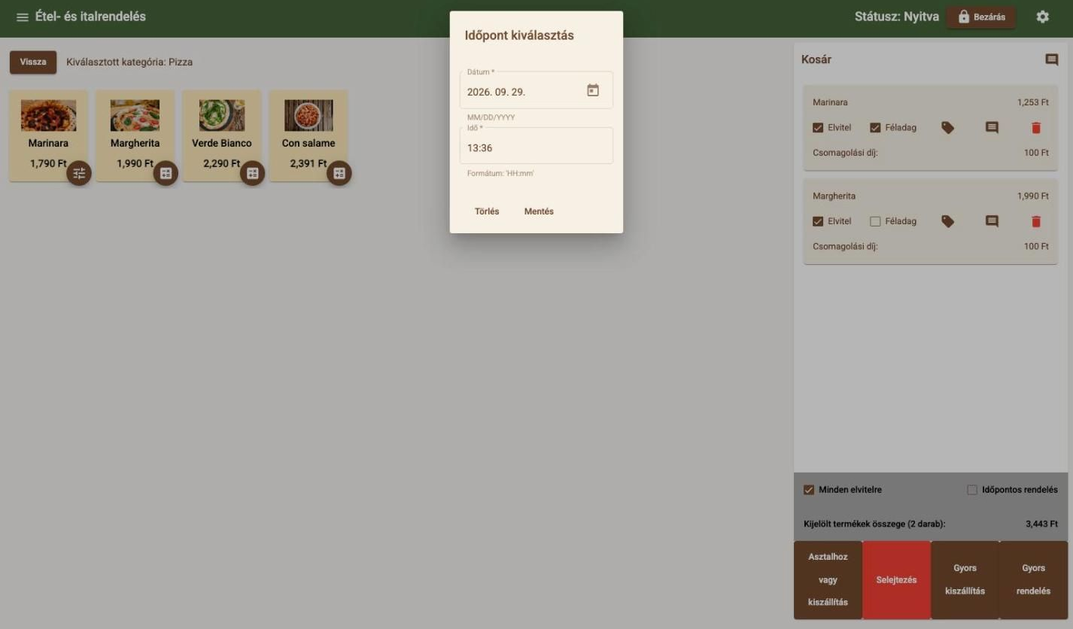
Task: Click the Asztalhoz vagy kiszállítás button
Action: [x=828, y=580]
